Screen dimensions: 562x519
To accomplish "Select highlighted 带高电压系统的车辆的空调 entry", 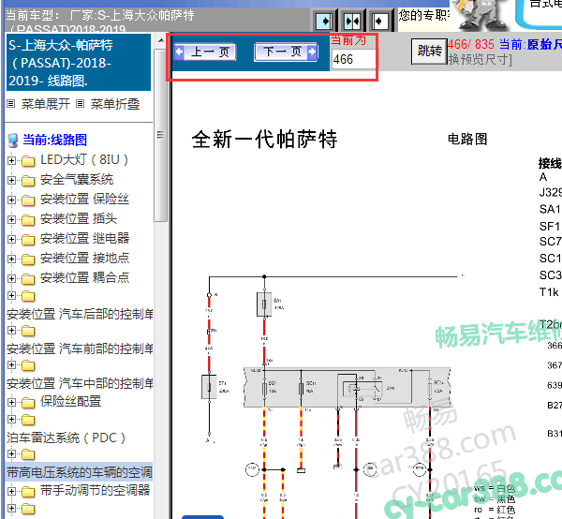I will [80, 472].
